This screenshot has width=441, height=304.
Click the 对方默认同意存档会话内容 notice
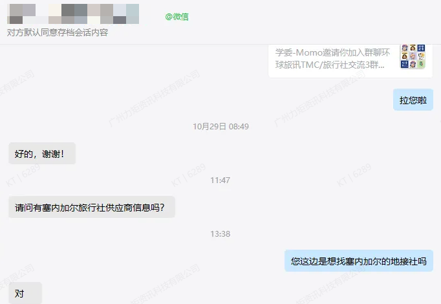click(x=58, y=32)
